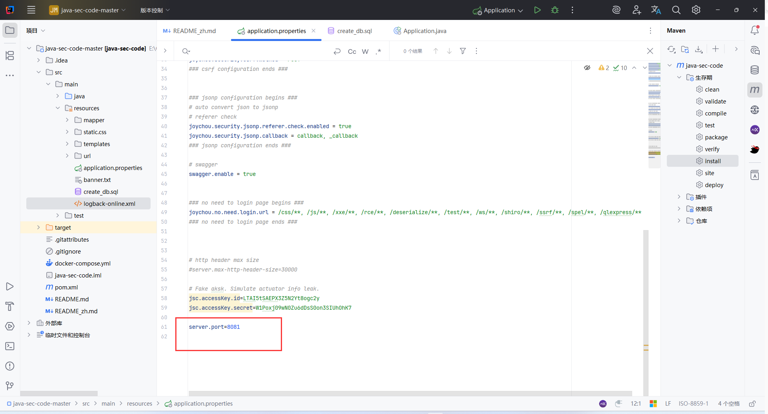The height and width of the screenshot is (414, 768).
Task: Open find bar more options menu
Action: [476, 51]
